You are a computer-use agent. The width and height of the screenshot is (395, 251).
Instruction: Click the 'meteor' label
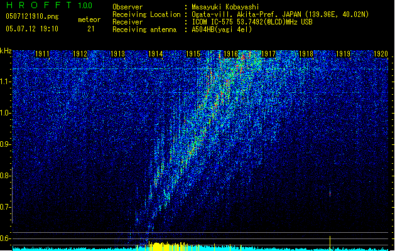click(89, 19)
